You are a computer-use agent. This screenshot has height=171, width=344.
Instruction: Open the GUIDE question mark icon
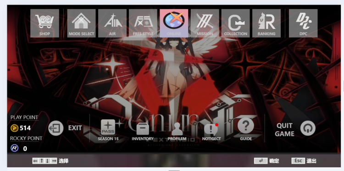click(x=246, y=126)
